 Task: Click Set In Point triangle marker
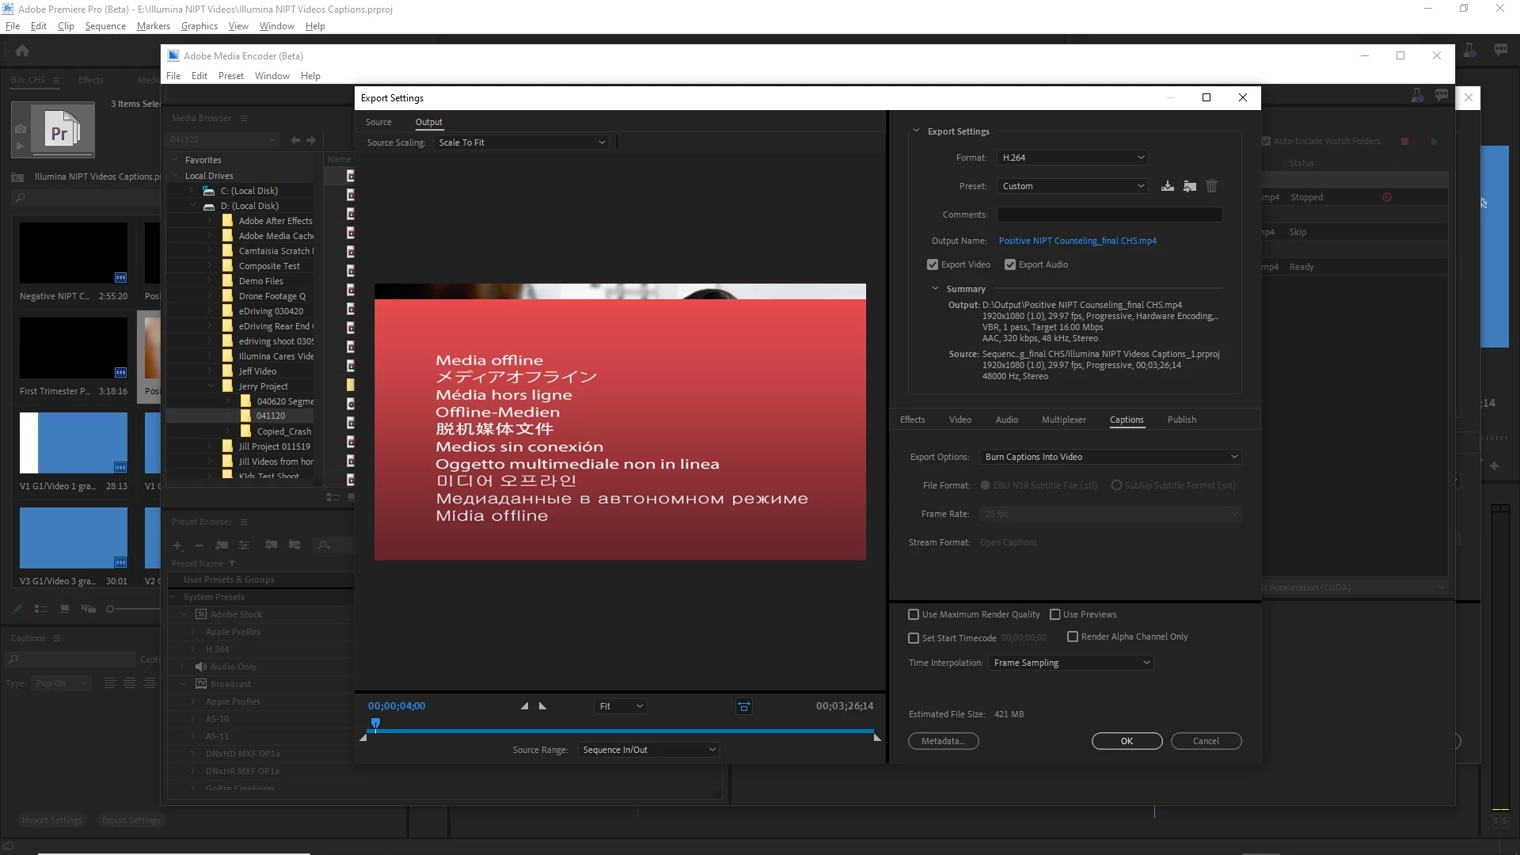524,706
